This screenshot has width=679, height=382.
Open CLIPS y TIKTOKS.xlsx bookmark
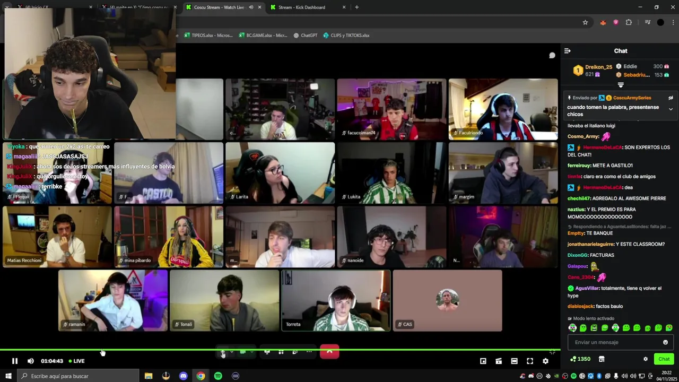[x=346, y=36]
